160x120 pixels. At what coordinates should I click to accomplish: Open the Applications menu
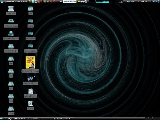[9, 2]
